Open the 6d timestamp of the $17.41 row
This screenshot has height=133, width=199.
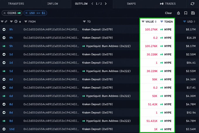pyautogui.click(x=11, y=88)
